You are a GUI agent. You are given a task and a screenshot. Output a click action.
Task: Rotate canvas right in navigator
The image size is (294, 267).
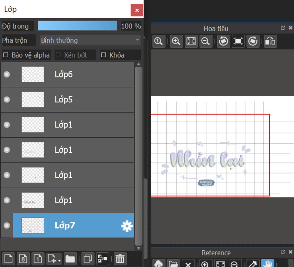click(x=253, y=41)
